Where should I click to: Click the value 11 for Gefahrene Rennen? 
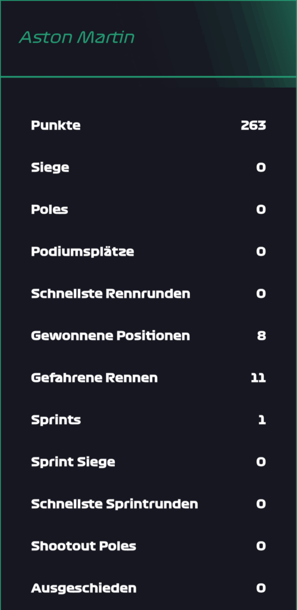258,378
